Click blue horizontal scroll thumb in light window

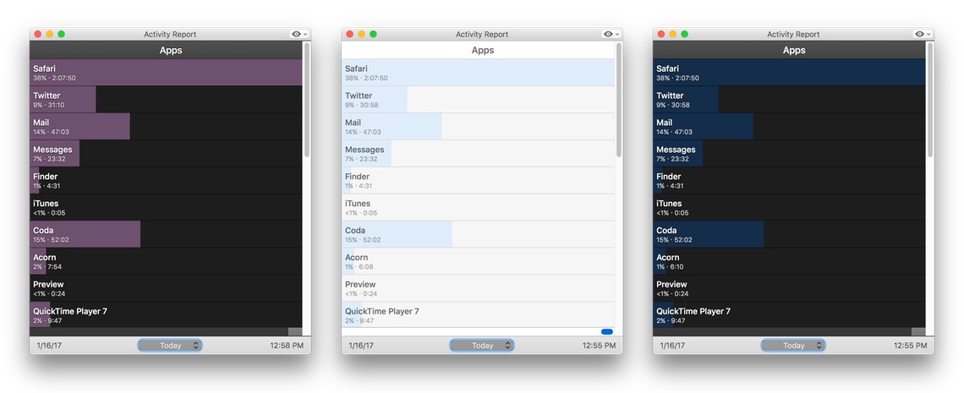coord(607,331)
